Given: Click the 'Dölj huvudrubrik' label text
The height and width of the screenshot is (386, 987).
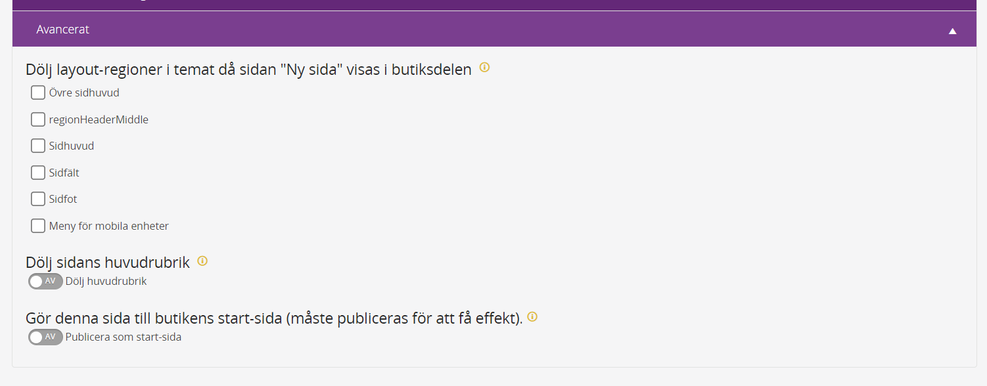Looking at the screenshot, I should (x=106, y=281).
